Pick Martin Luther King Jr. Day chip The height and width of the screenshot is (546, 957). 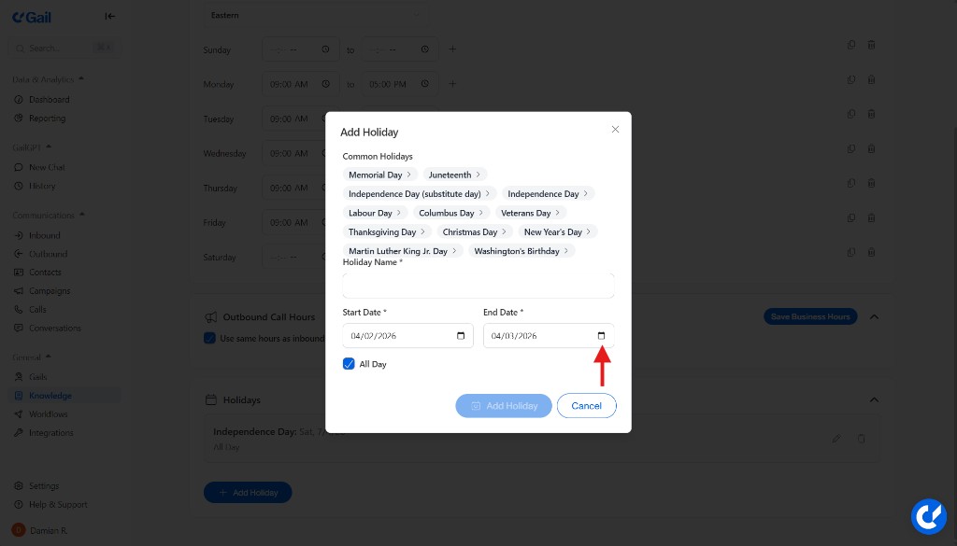click(402, 250)
